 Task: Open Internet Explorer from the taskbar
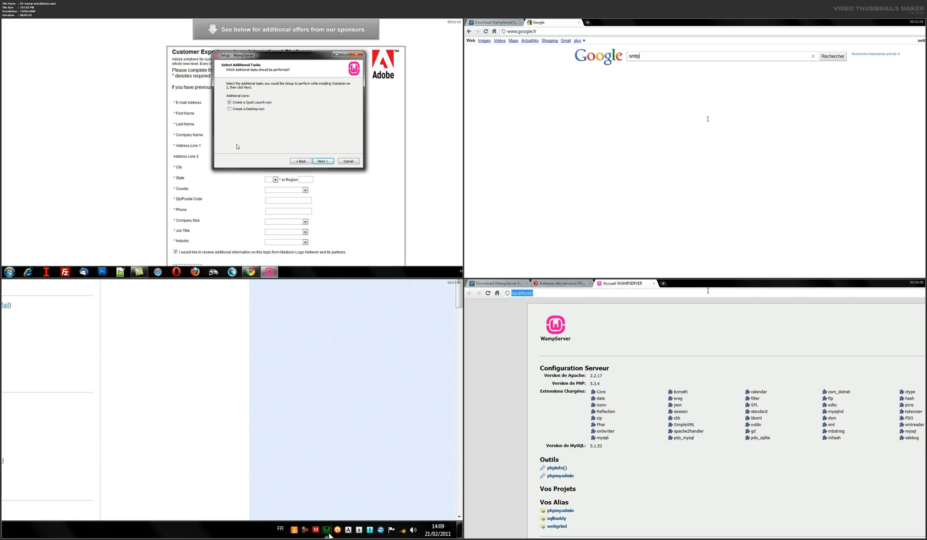click(28, 272)
